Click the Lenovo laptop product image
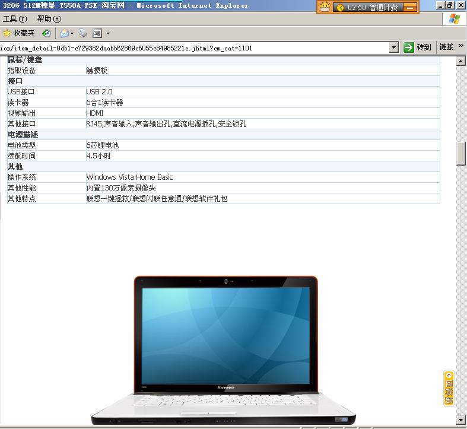 pos(223,350)
